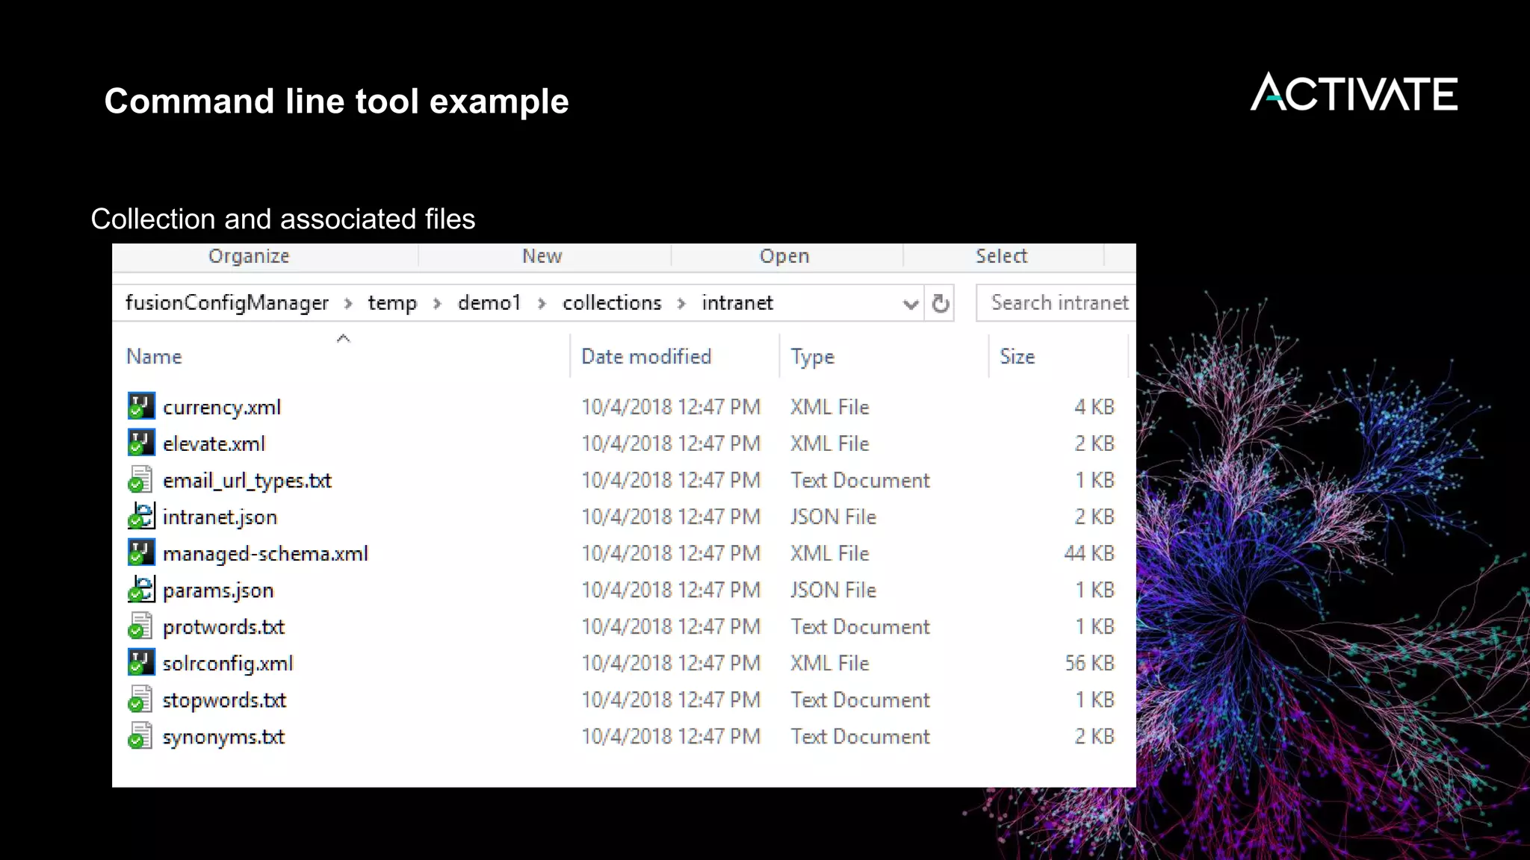Navigate to demo1 folder breadcrumb
1530x860 pixels.
489,303
